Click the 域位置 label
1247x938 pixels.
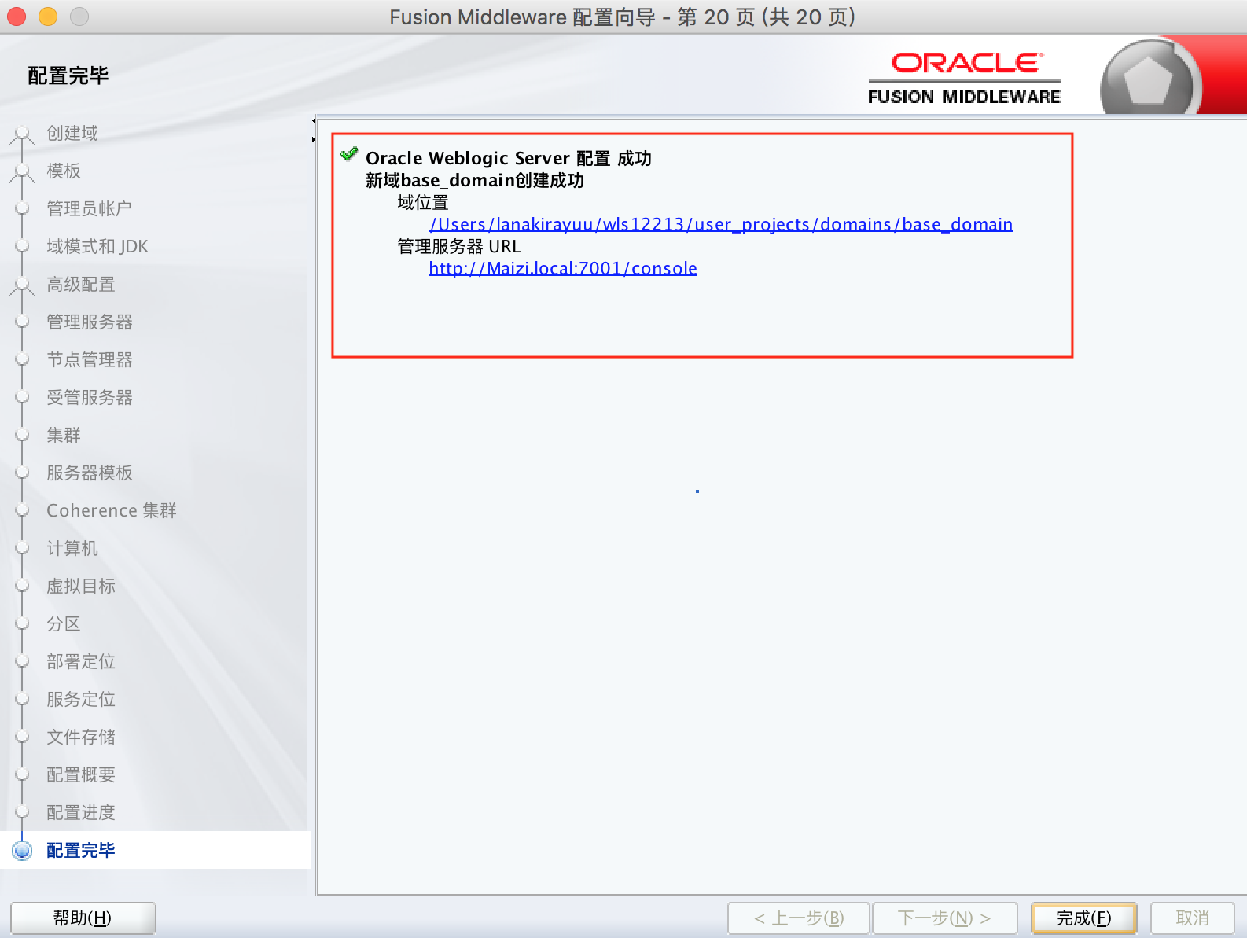(423, 203)
